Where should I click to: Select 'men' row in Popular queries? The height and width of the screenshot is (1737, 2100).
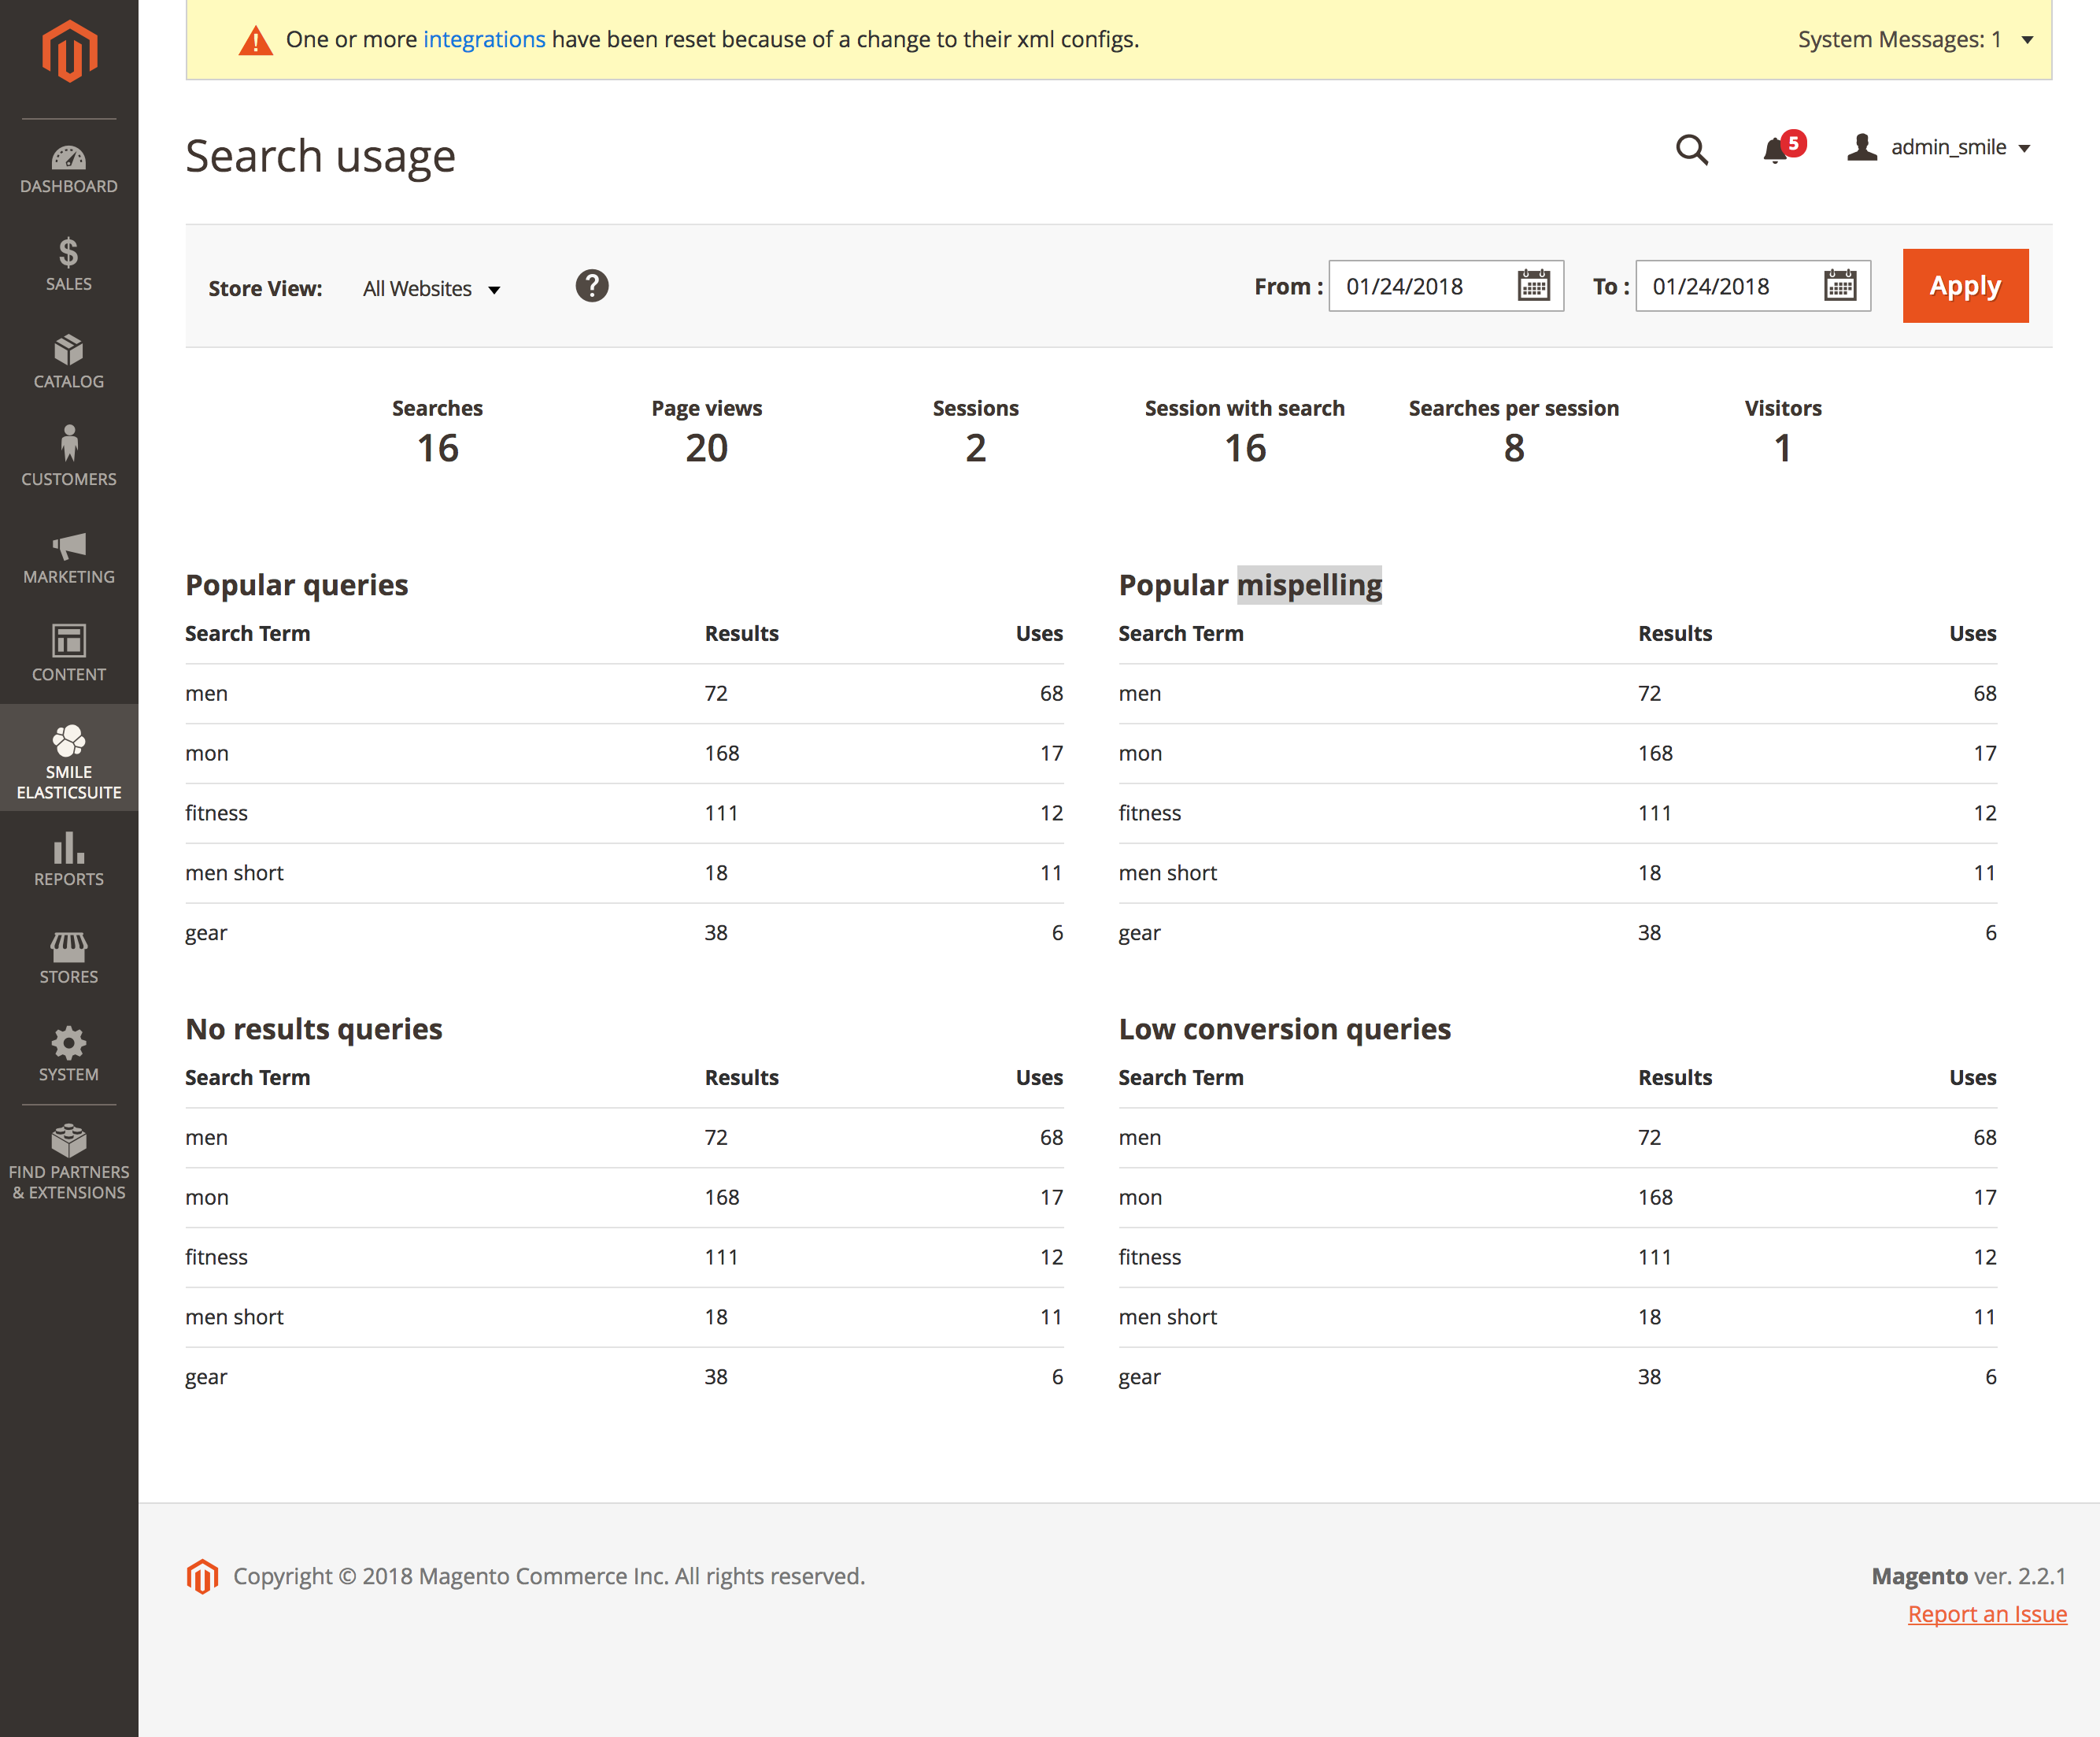coord(624,694)
